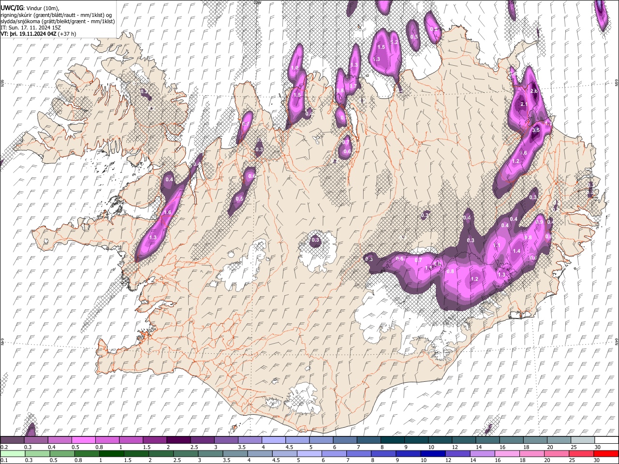Click top legend swatch between 8 and 9
The image size is (619, 464).
point(392,440)
